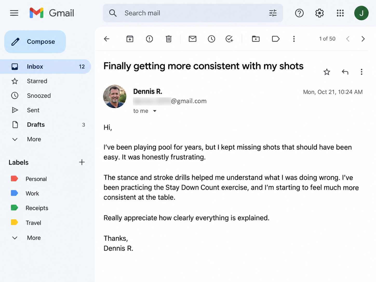376x282 pixels.
Task: Open the message's three-dot menu
Action: (x=361, y=72)
